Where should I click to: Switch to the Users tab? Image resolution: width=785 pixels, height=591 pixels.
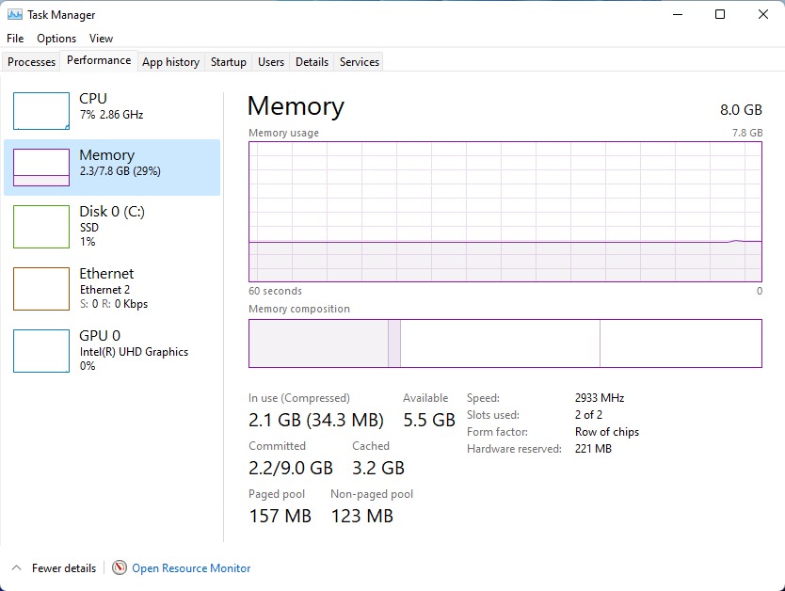point(271,62)
